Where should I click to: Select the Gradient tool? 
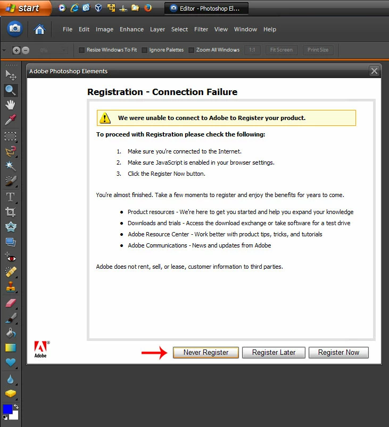(x=11, y=348)
